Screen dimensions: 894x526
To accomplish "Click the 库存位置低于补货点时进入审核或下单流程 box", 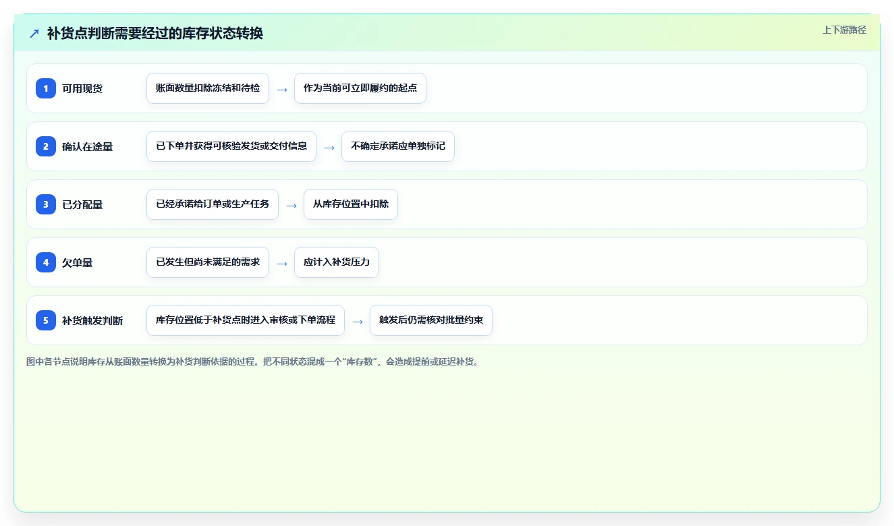I will pyautogui.click(x=246, y=320).
